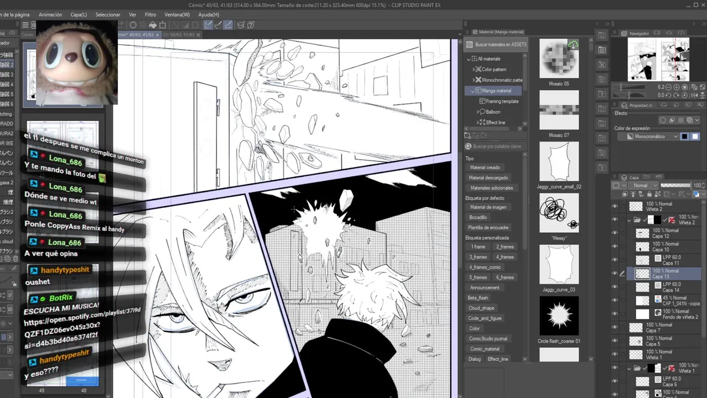Open the Monocromático expression color dropdown

tap(648, 137)
